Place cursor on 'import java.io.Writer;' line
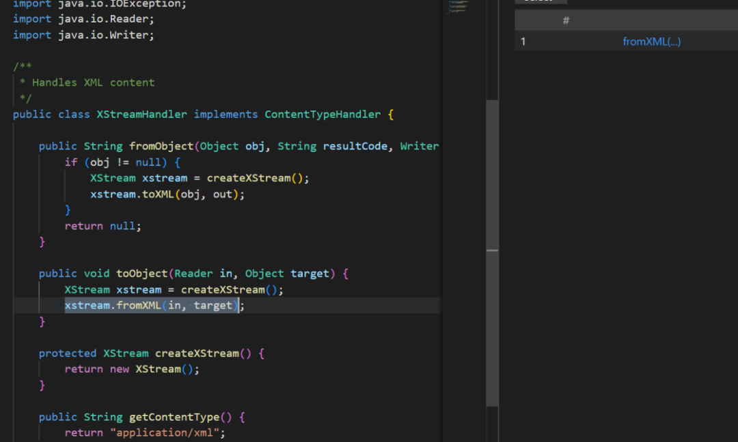738x442 pixels. coord(83,35)
